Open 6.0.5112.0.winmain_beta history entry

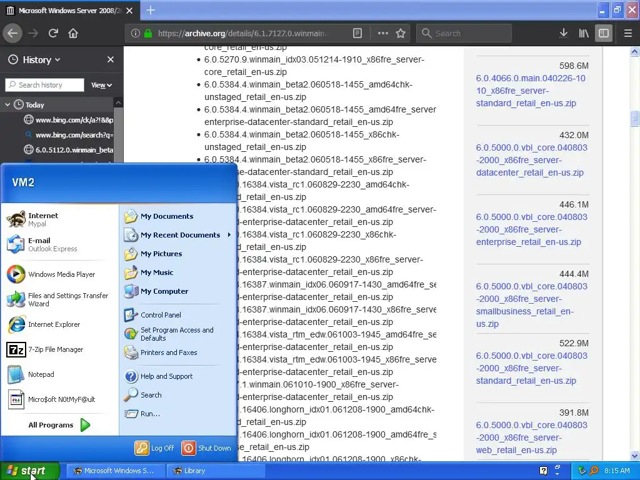[x=69, y=150]
